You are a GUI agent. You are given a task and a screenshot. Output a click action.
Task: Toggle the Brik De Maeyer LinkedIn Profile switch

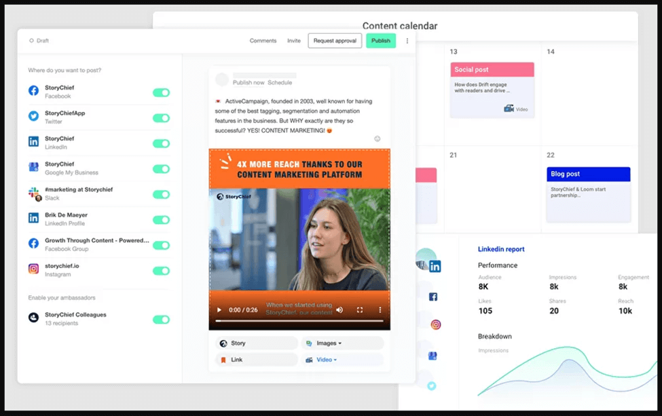point(161,220)
